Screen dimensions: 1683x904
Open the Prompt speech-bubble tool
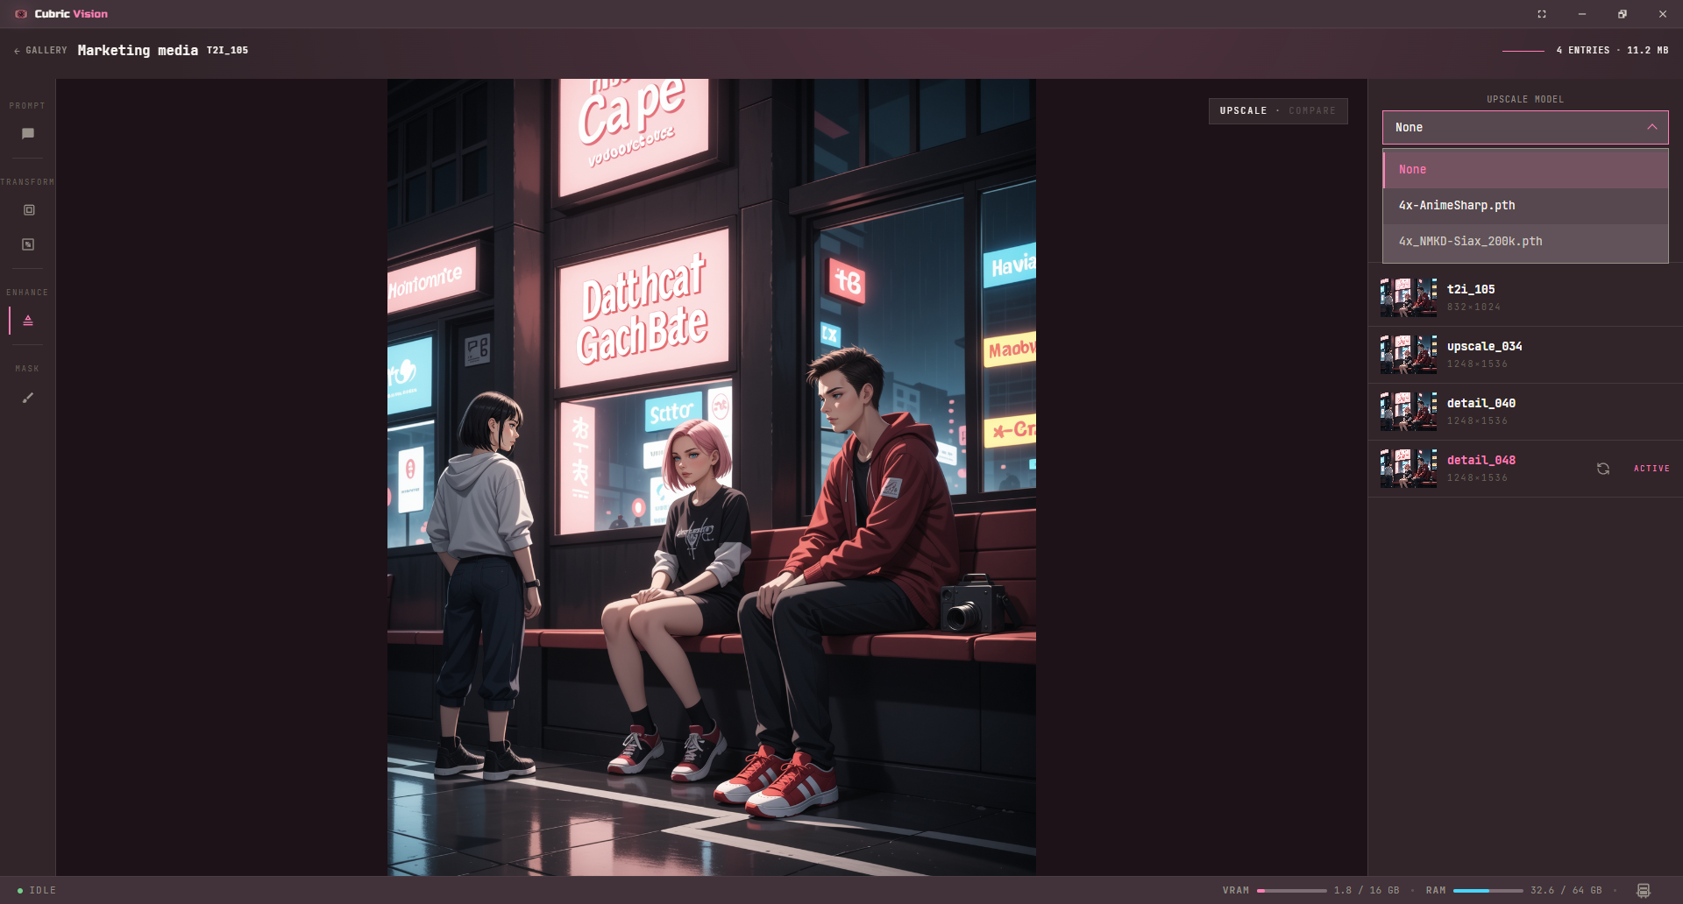[x=28, y=134]
